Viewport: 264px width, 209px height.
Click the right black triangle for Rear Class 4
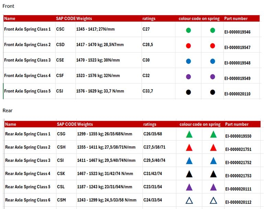(x=213, y=174)
